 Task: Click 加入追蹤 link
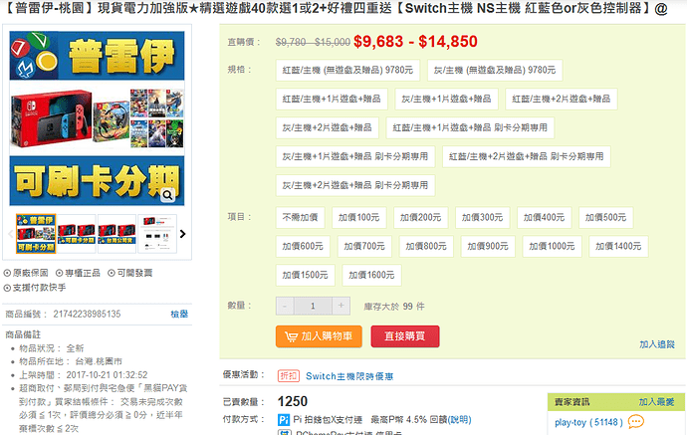pyautogui.click(x=657, y=344)
